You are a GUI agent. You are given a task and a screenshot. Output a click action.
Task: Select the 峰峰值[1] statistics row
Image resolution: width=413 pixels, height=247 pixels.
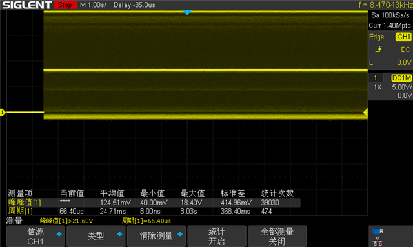154,203
